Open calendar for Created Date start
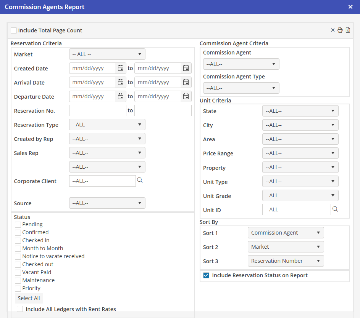The image size is (360, 318). coord(121,68)
